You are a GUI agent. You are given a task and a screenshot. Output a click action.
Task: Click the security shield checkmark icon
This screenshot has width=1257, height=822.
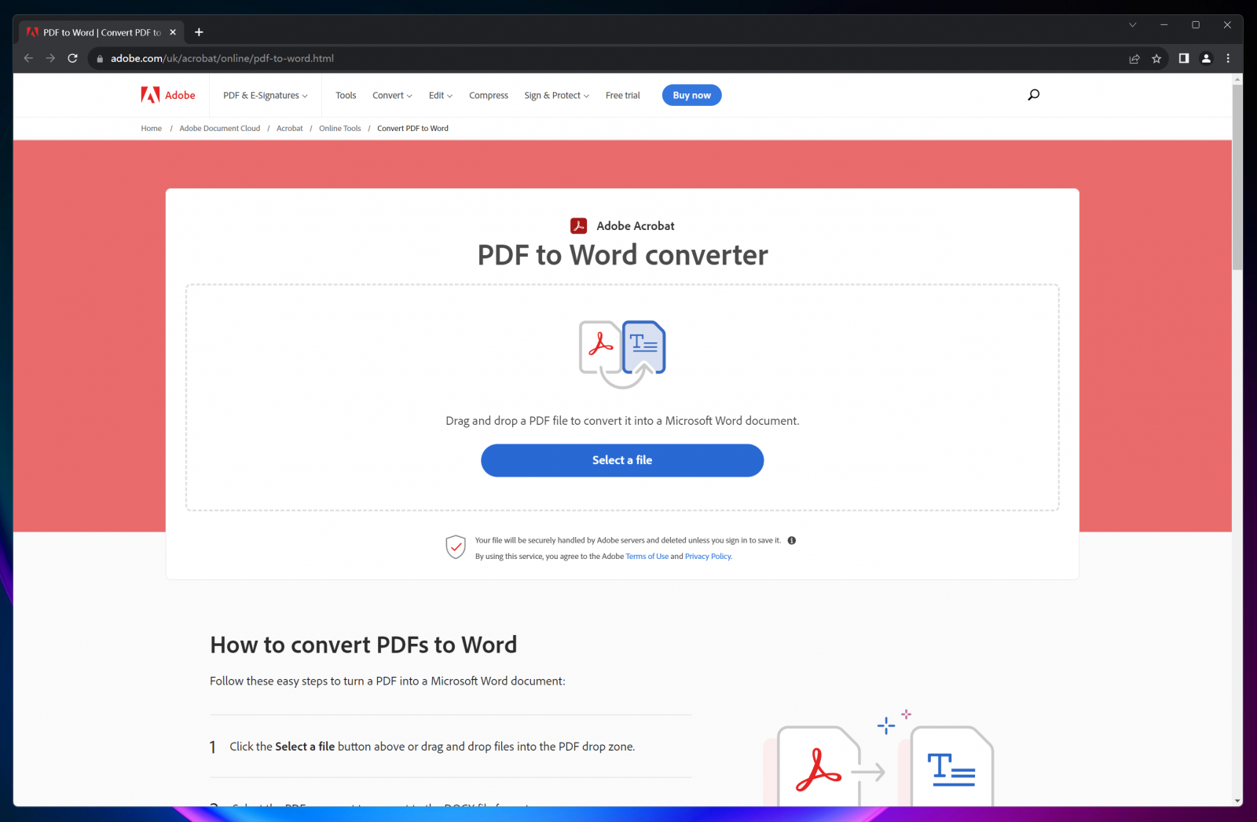click(456, 547)
